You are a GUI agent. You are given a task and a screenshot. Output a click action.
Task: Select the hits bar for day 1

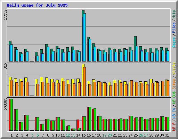tap(10, 51)
